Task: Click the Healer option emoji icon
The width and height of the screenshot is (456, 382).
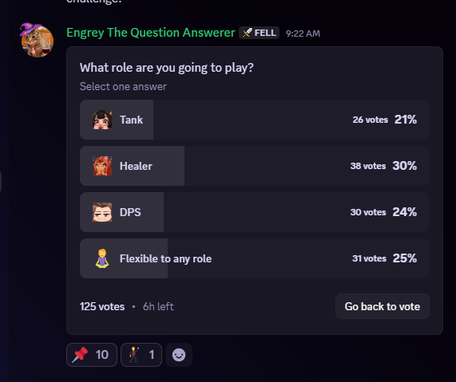Action: coord(102,166)
